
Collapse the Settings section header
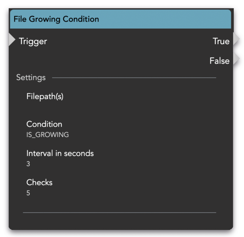coord(31,77)
